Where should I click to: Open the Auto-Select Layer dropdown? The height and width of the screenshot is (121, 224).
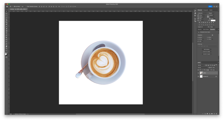(x=23, y=6)
